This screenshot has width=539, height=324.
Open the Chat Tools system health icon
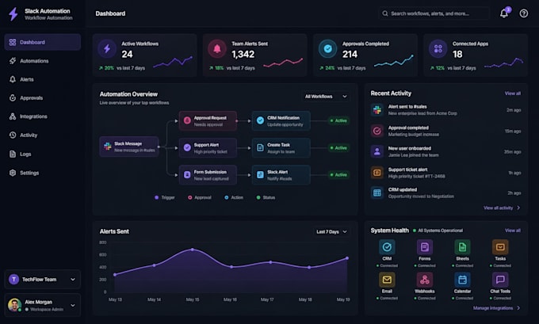[x=500, y=280]
